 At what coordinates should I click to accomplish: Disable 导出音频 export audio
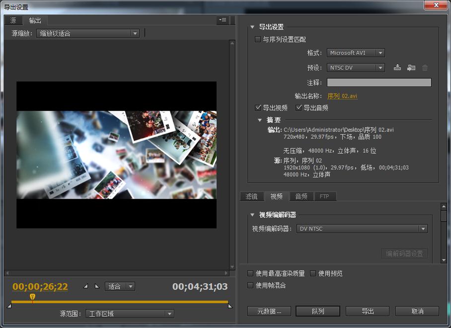[x=299, y=107]
